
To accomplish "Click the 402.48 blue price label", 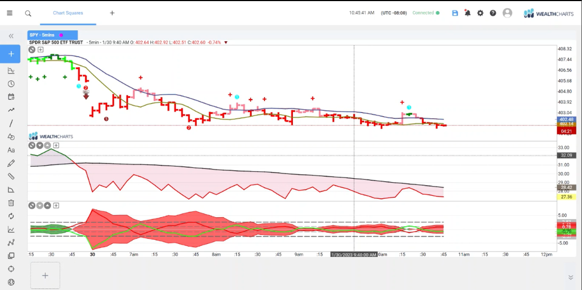I will tap(567, 119).
